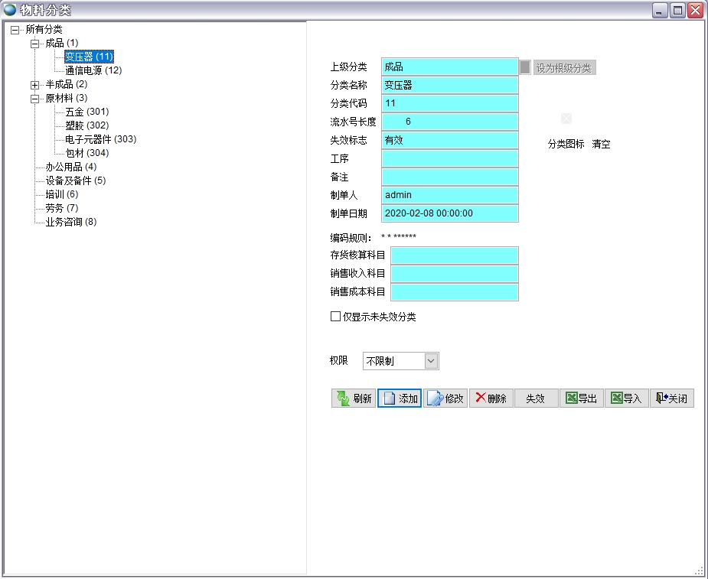Enable 仅显示未失效分类 checkbox

pos(335,317)
